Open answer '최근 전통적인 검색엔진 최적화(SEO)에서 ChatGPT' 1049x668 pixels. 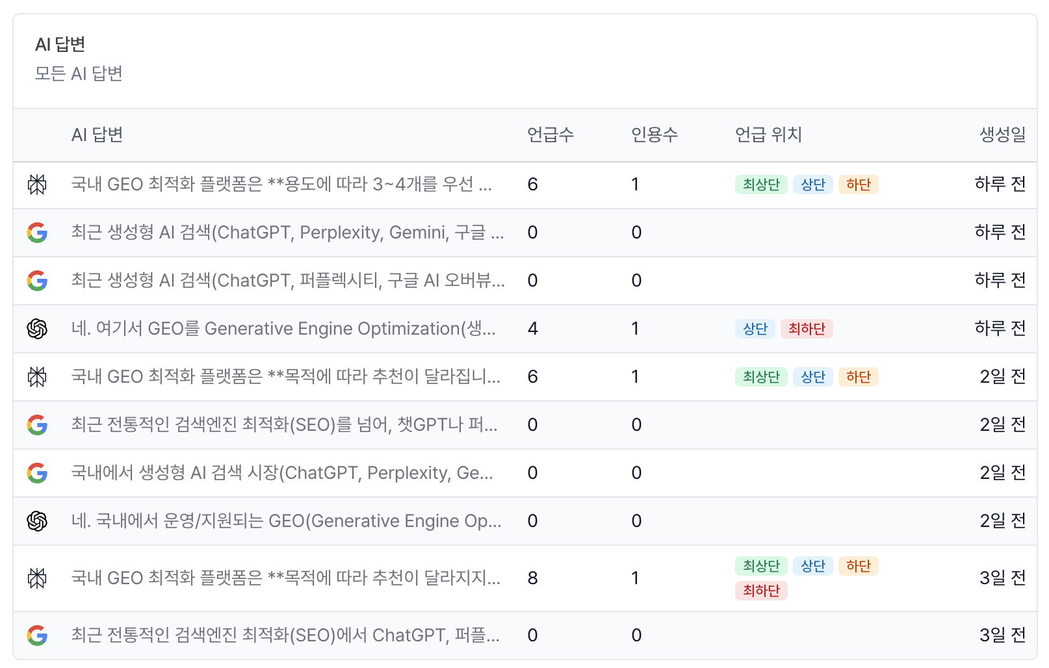pos(285,636)
